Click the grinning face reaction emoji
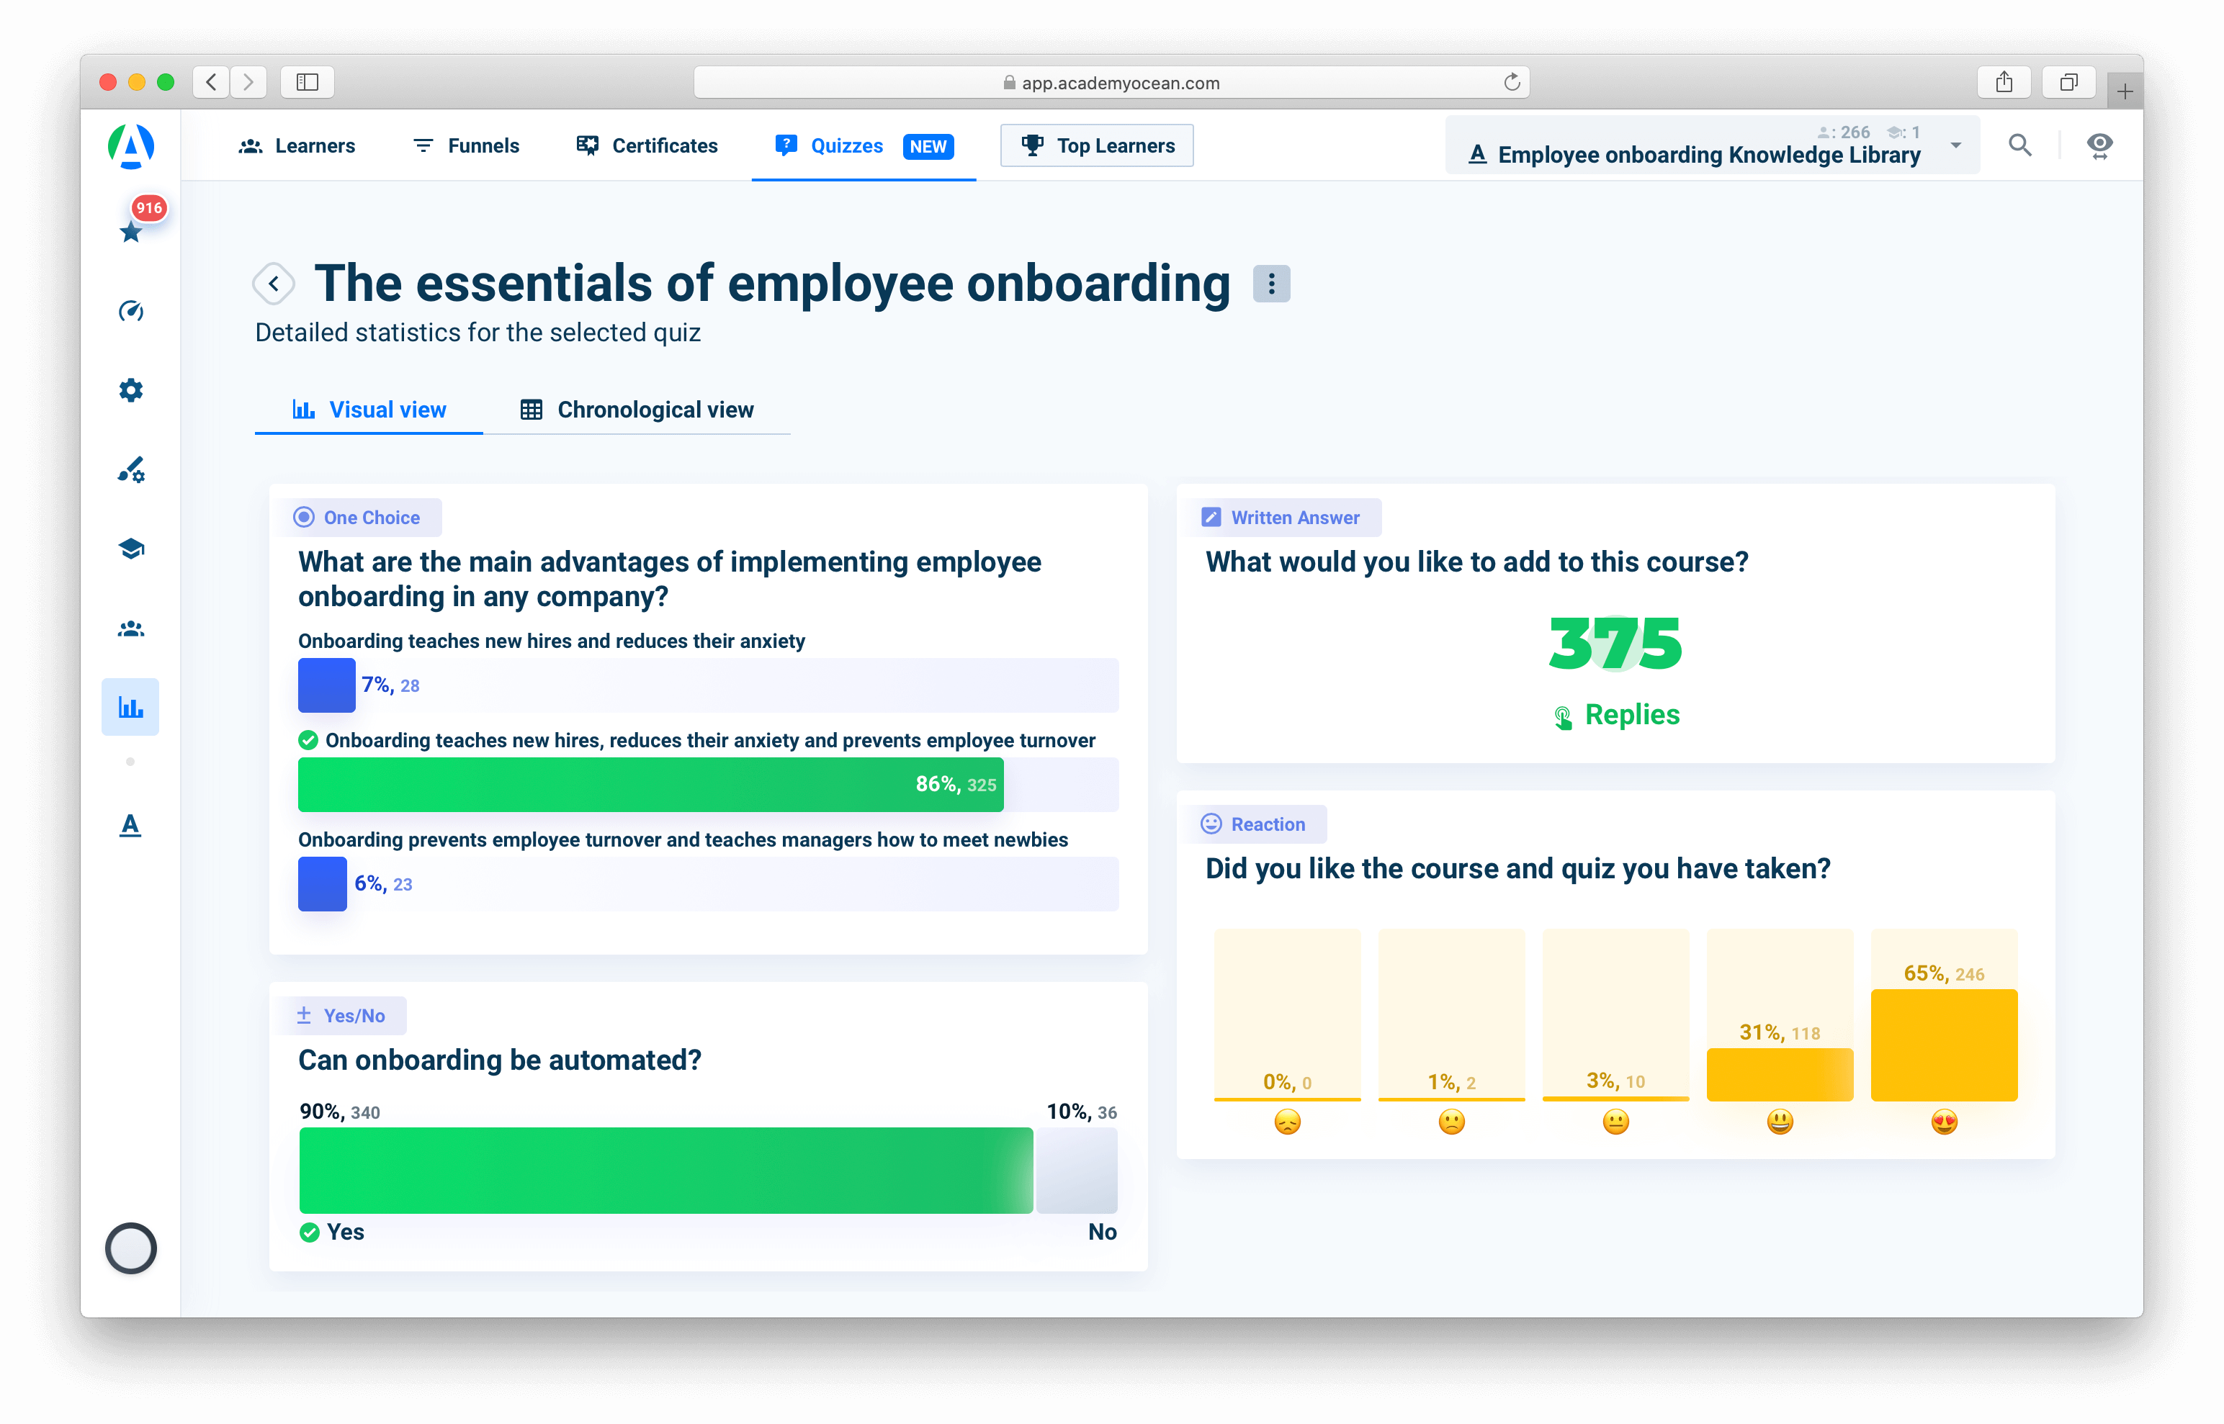 (x=1779, y=1122)
